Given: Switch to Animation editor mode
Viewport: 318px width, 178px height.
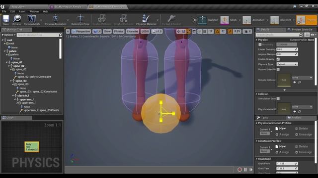Looking at the screenshot, I should tap(254, 20).
